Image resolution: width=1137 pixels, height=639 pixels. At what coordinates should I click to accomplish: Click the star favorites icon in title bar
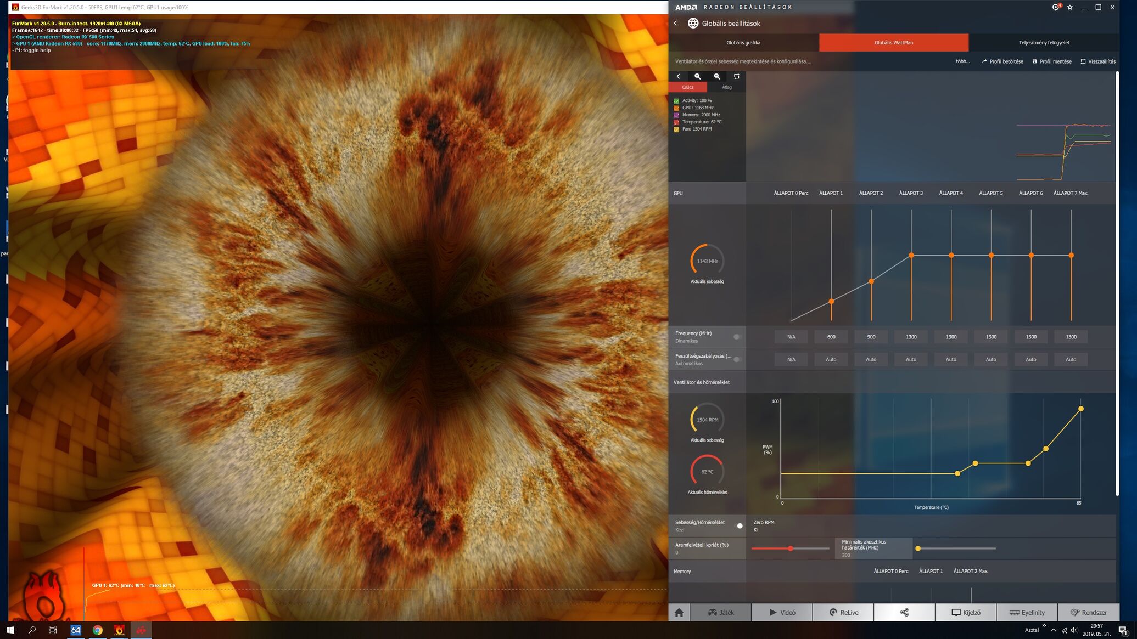point(1069,7)
